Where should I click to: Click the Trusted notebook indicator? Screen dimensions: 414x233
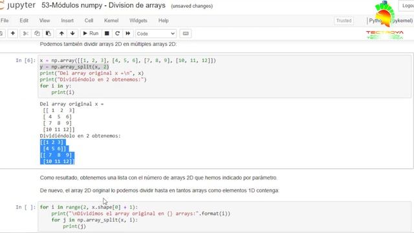click(x=343, y=21)
